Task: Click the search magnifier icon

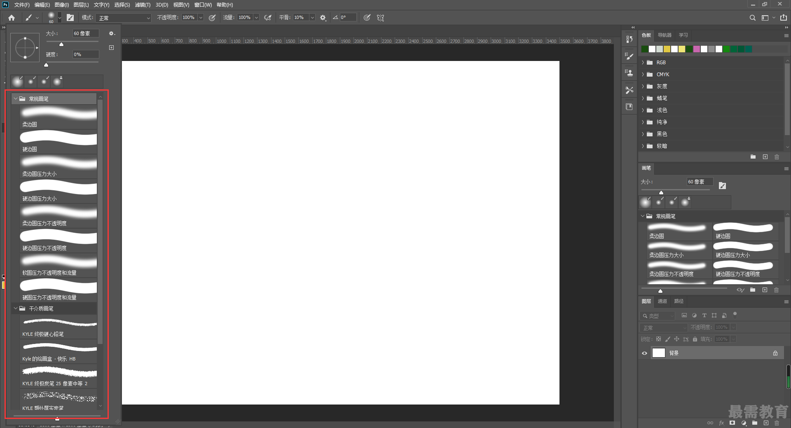Action: pyautogui.click(x=753, y=18)
